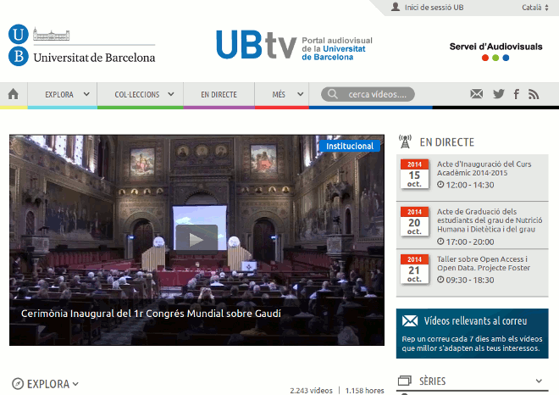Expand the Explora navigation menu

click(63, 95)
